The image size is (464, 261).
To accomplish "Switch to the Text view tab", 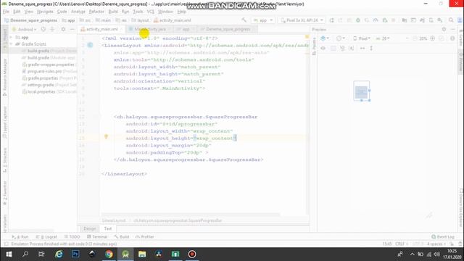I will pyautogui.click(x=108, y=229).
